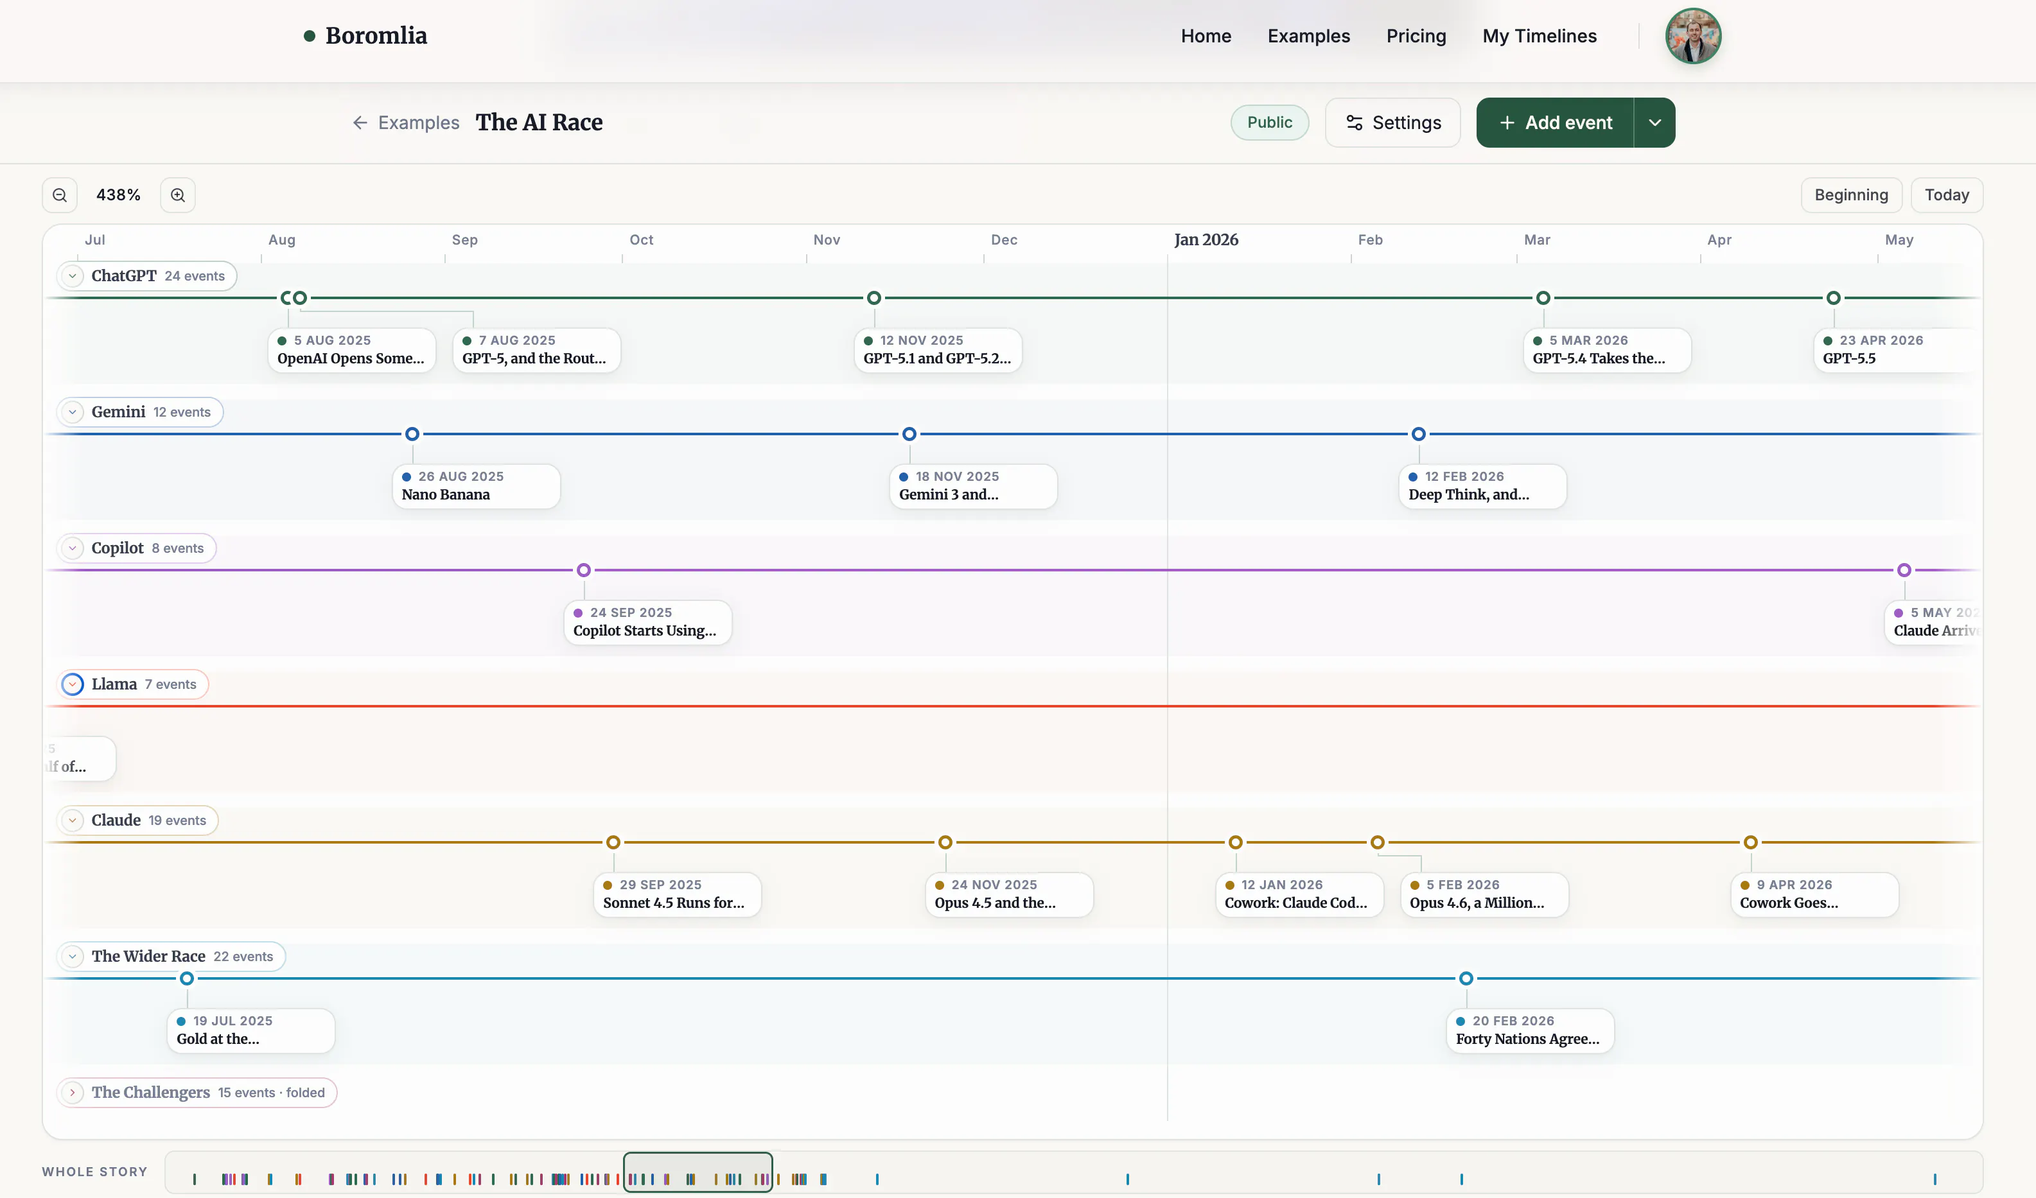Click the 438% zoom level value

pos(118,195)
